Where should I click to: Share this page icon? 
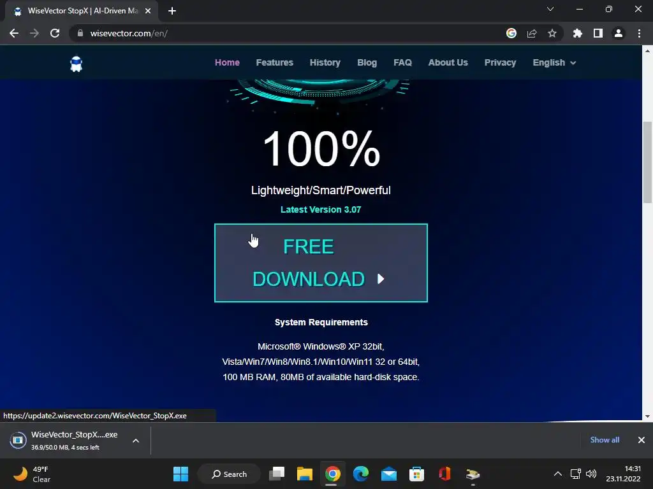coord(532,33)
